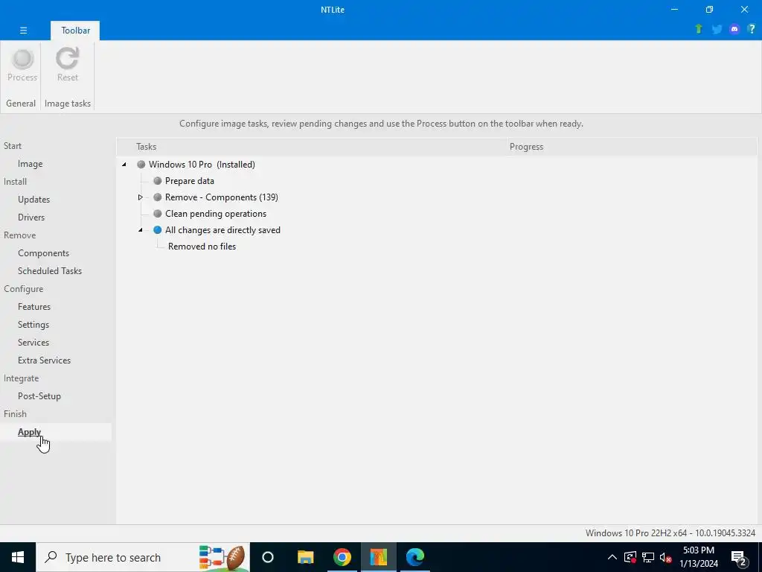Open File Explorer from taskbar
The image size is (762, 572).
(305, 557)
